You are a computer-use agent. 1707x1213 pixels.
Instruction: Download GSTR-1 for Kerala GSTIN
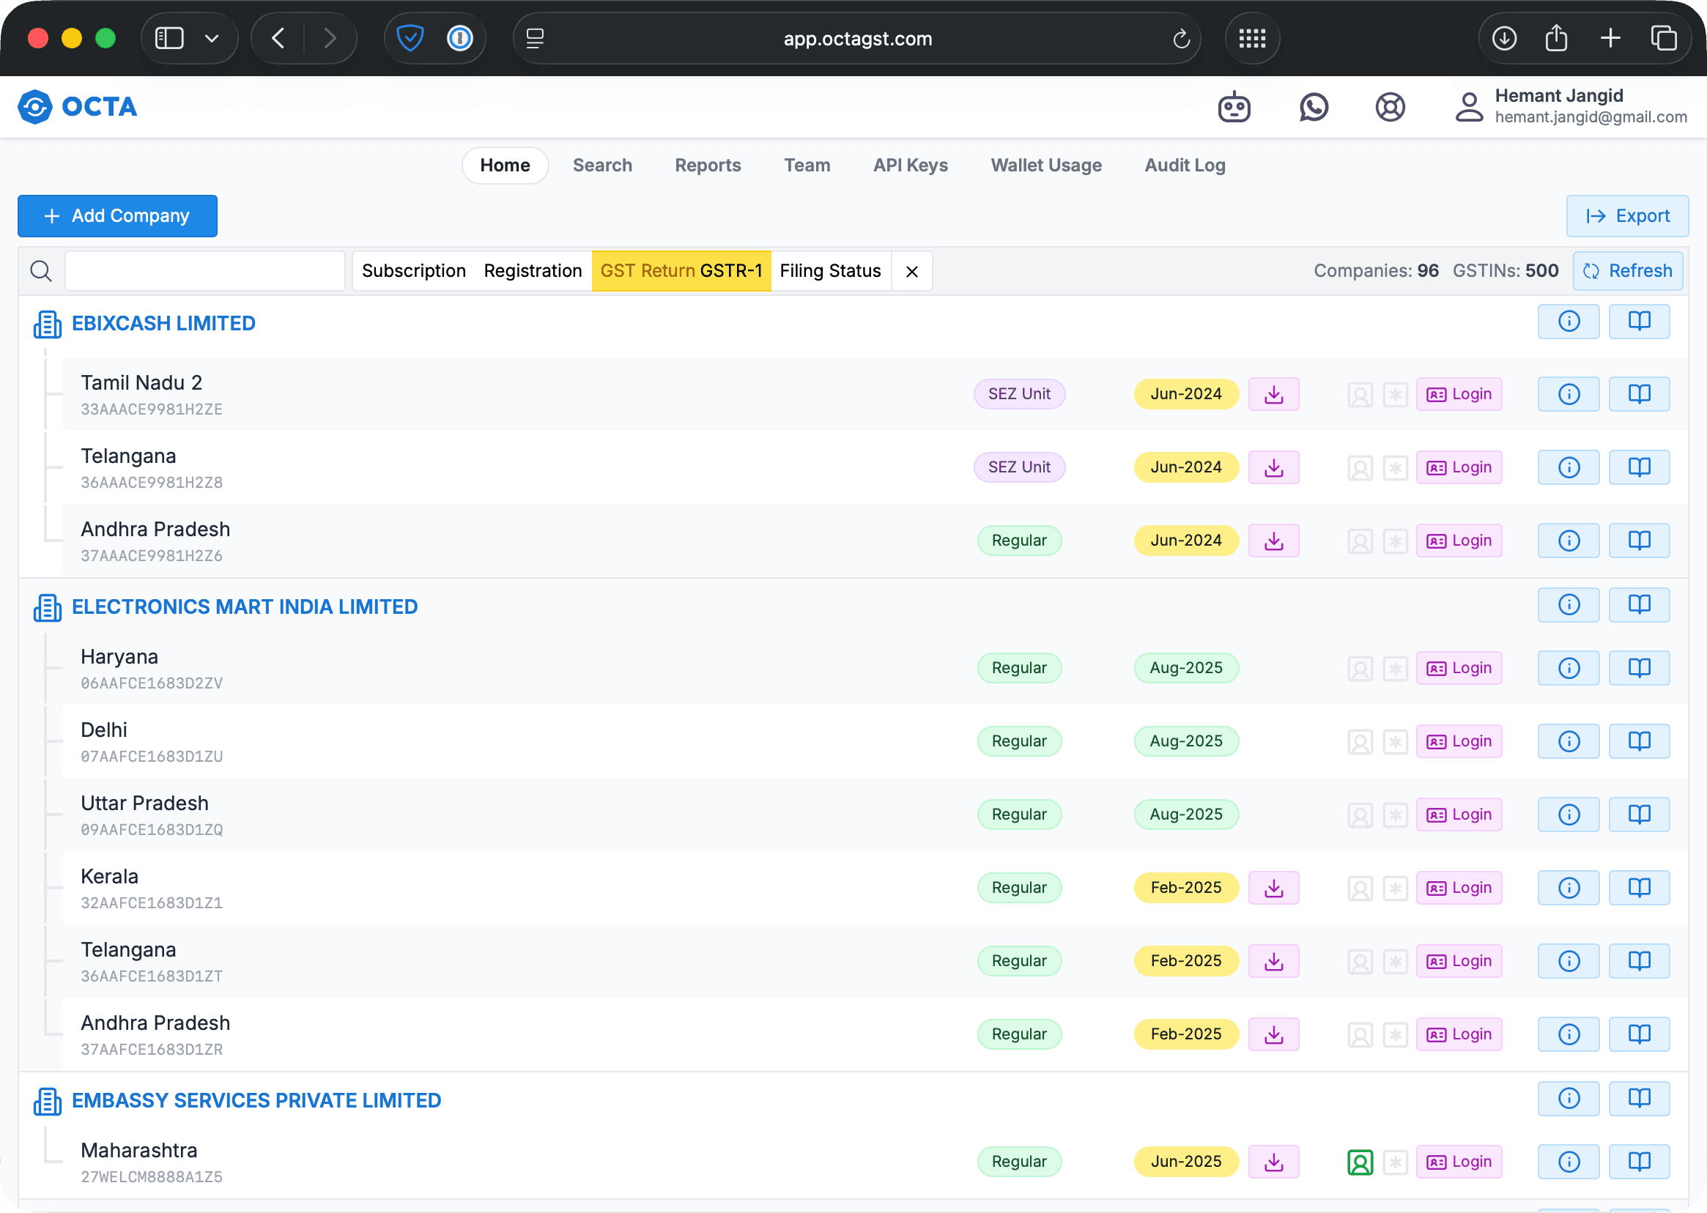pos(1274,887)
